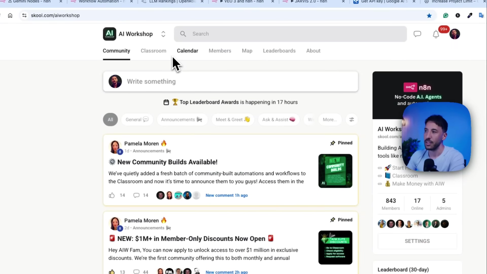Screen dimensions: 487x274
Task: Click the browser home icon
Action: pos(10,15)
